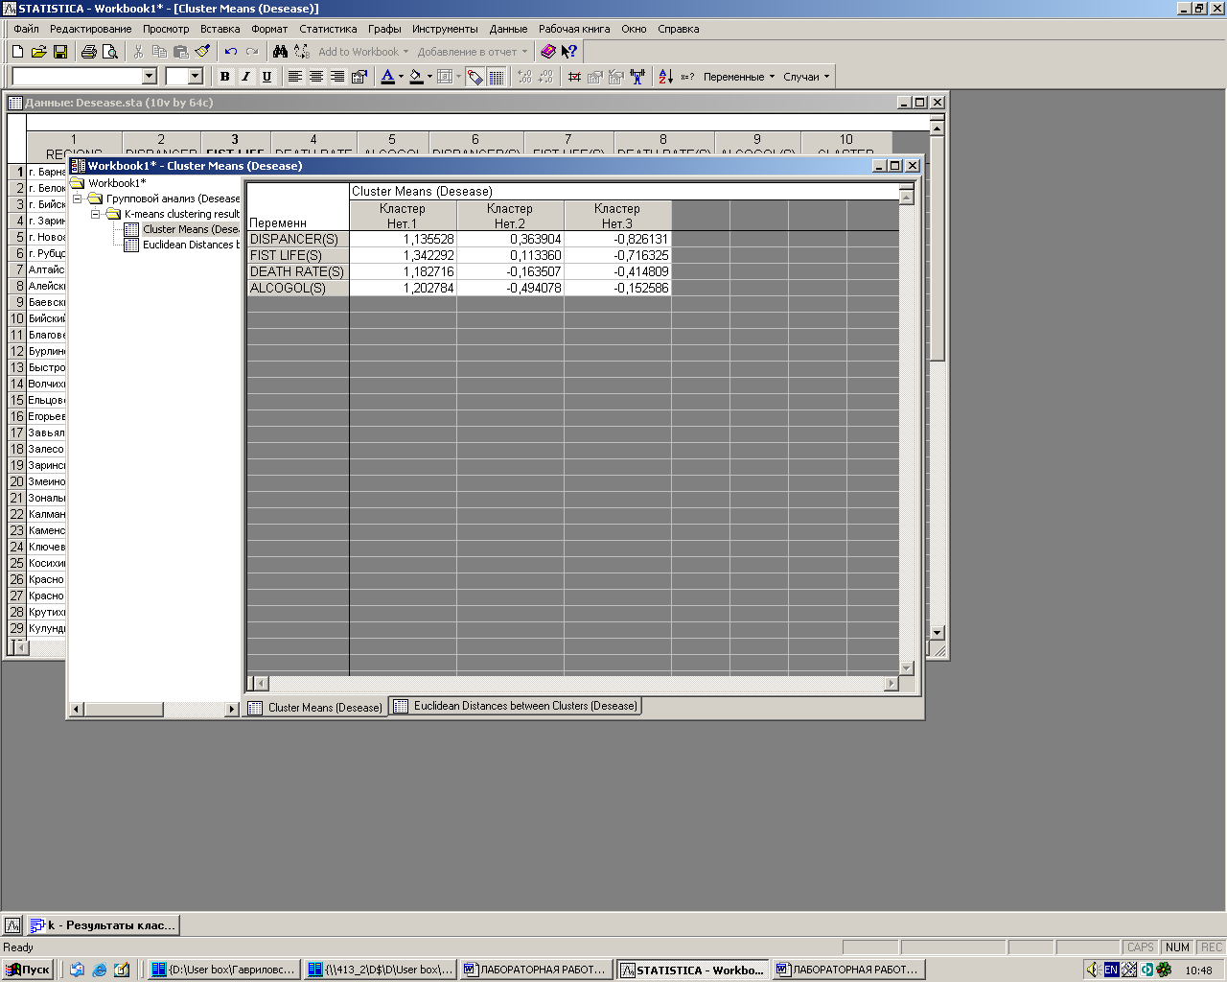
Task: Toggle the show text labels tag button
Action: 475,77
